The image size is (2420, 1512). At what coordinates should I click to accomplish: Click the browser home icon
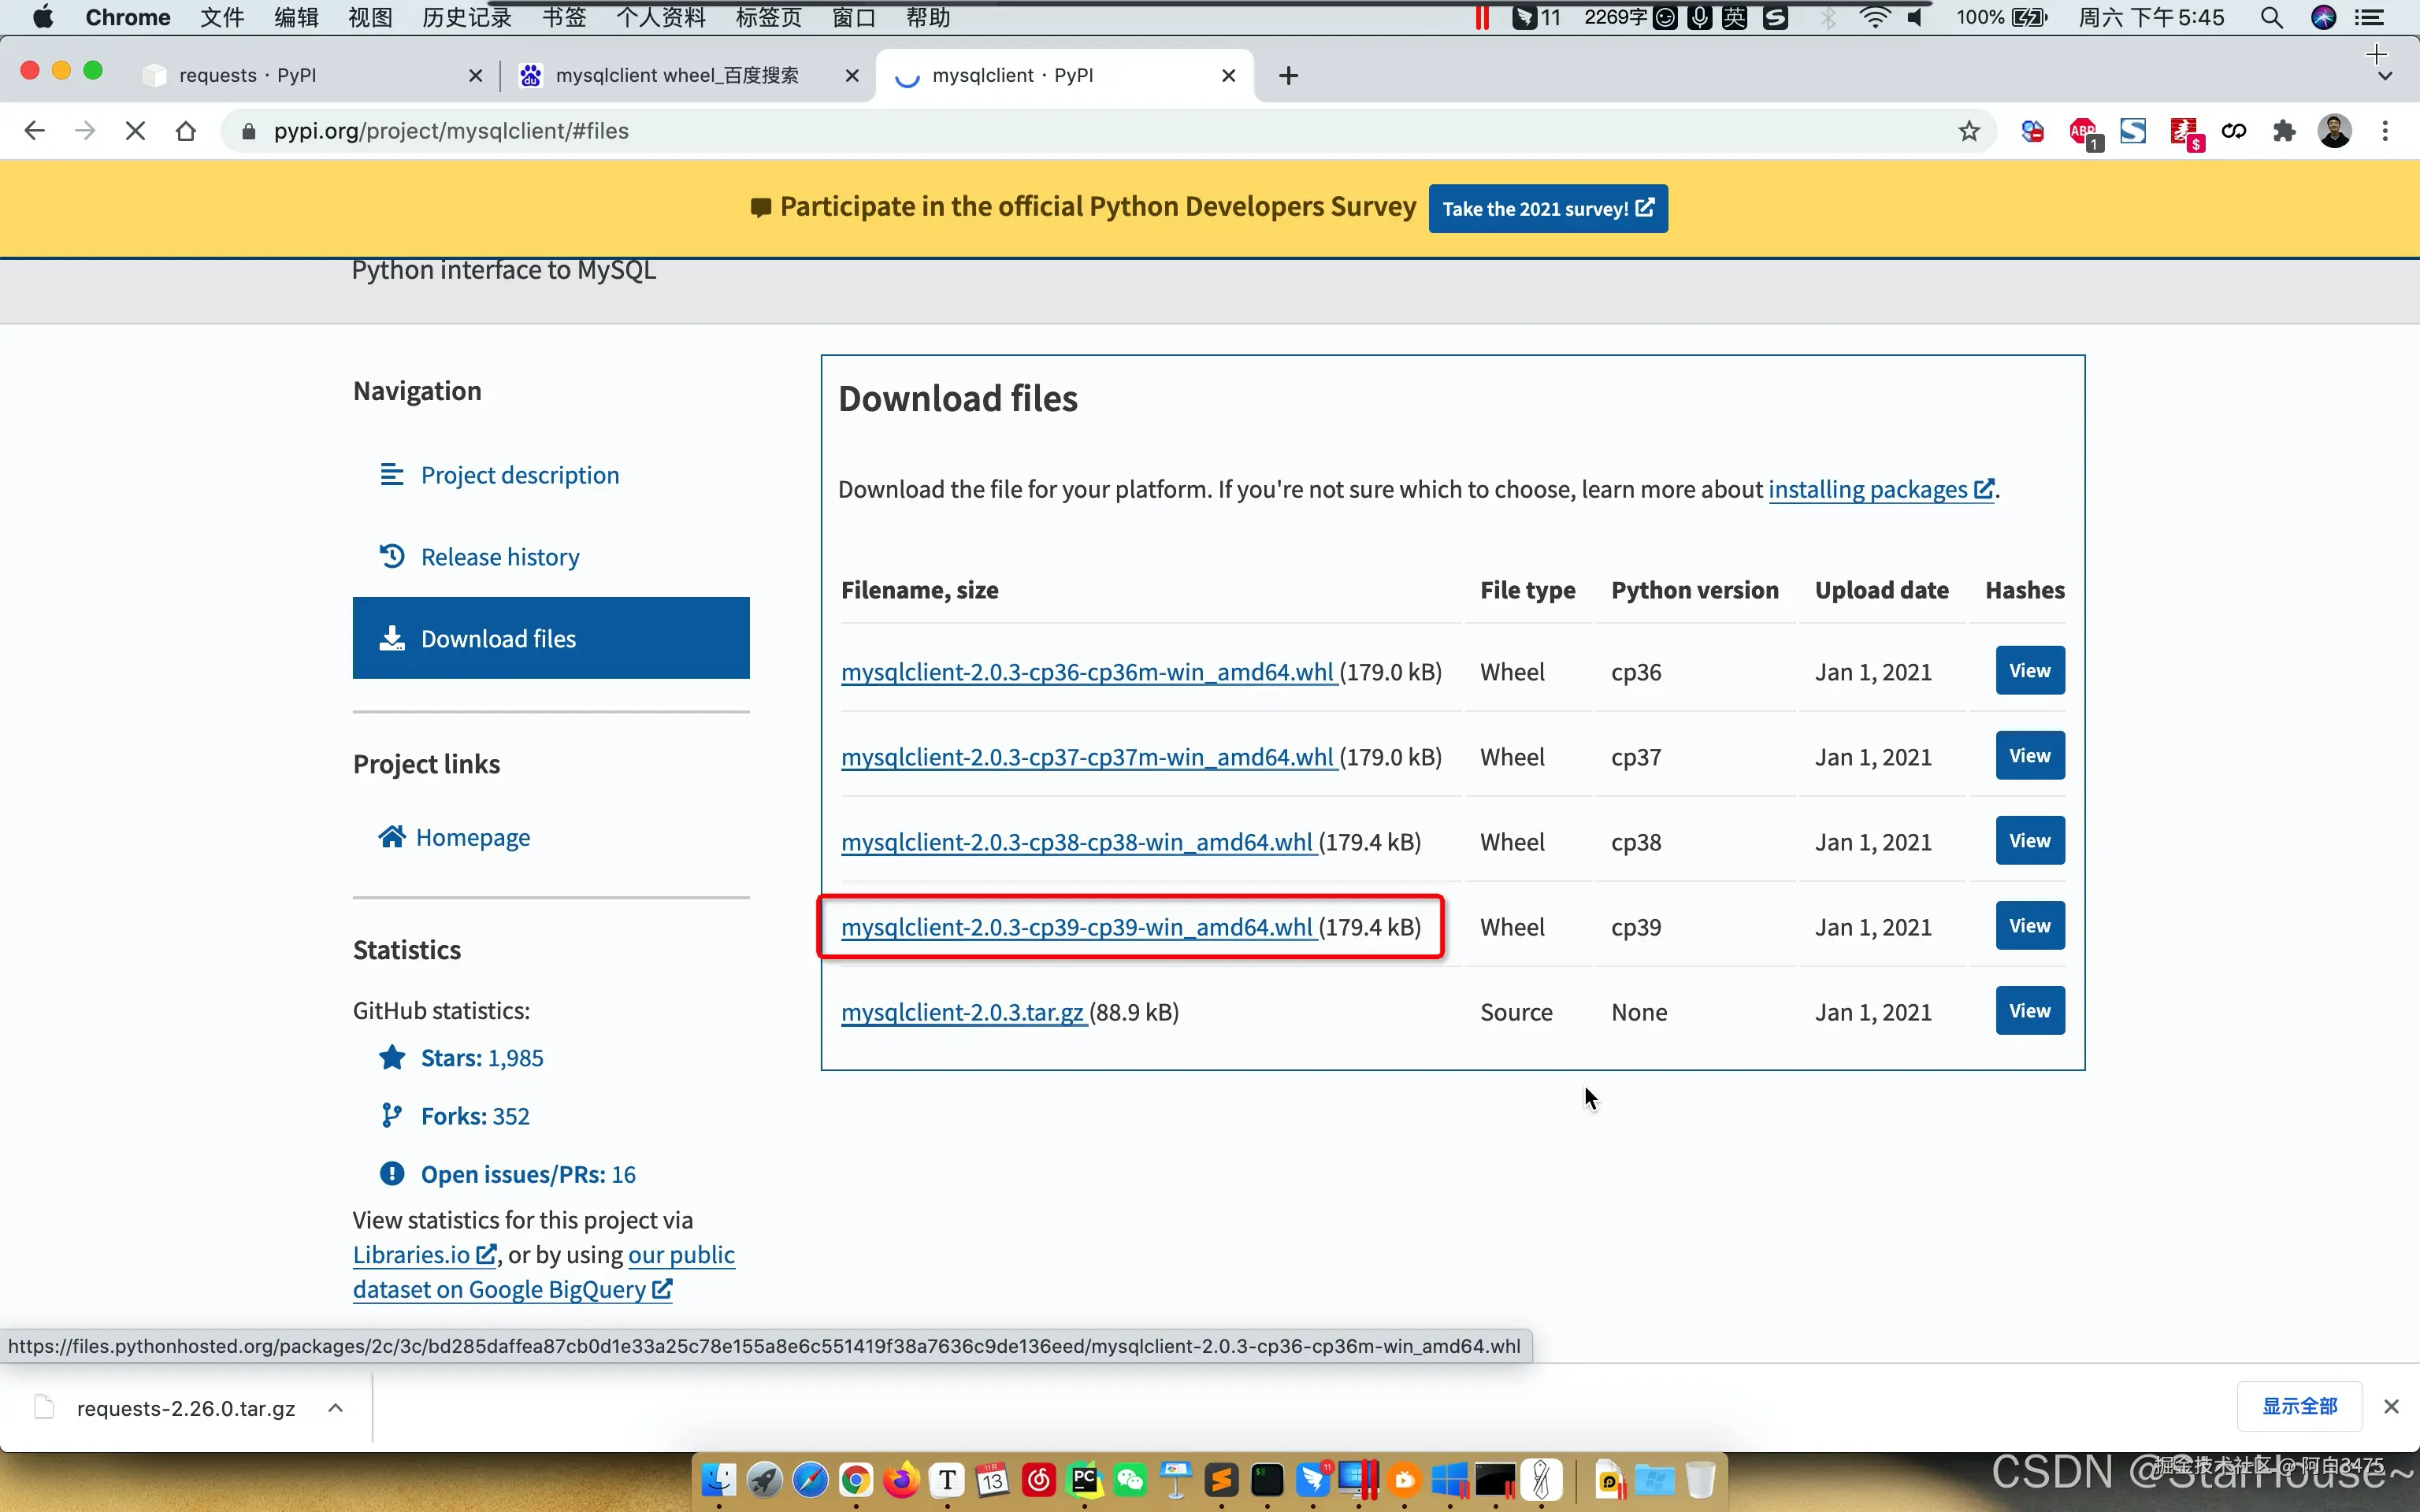[186, 131]
